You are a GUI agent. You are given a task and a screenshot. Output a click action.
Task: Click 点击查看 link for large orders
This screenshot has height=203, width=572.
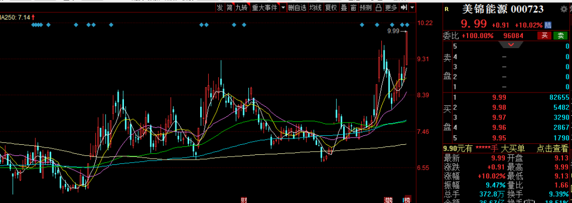(552, 149)
